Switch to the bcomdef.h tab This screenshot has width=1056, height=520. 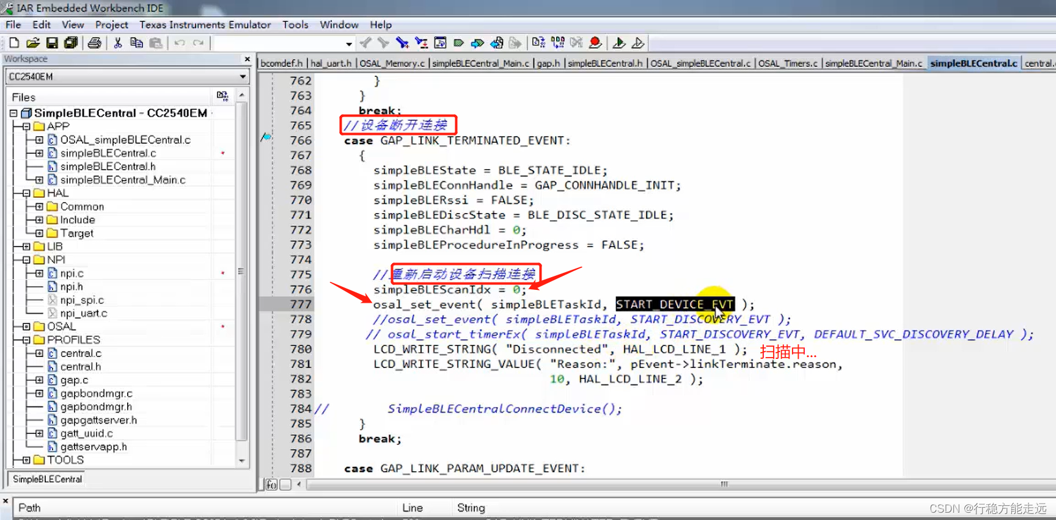point(282,63)
